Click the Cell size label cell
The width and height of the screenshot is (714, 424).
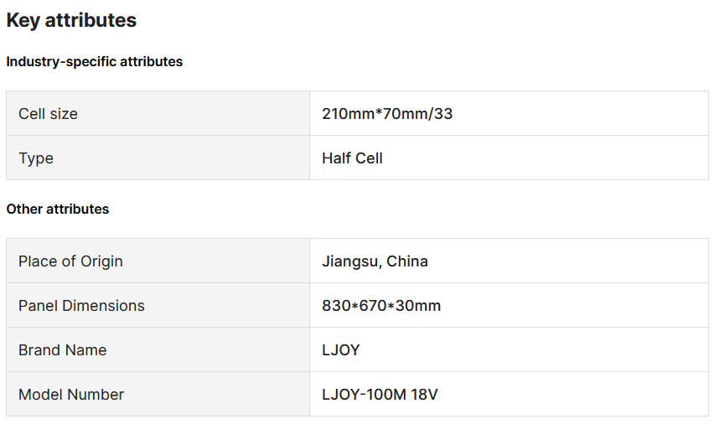158,113
